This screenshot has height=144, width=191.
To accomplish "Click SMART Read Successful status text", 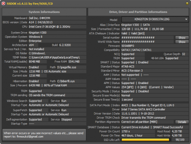I will click(x=168, y=127).
